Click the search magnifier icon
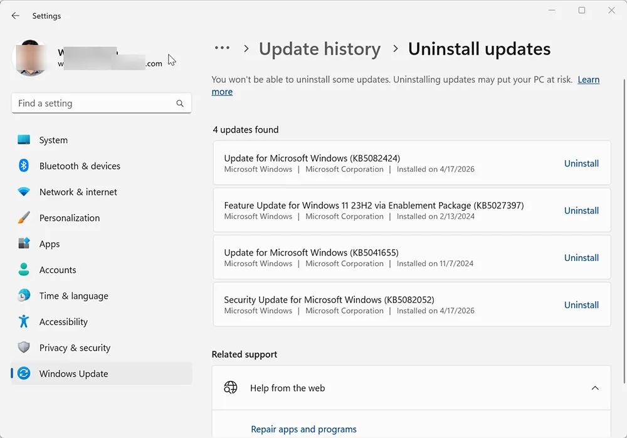627x438 pixels. 180,104
